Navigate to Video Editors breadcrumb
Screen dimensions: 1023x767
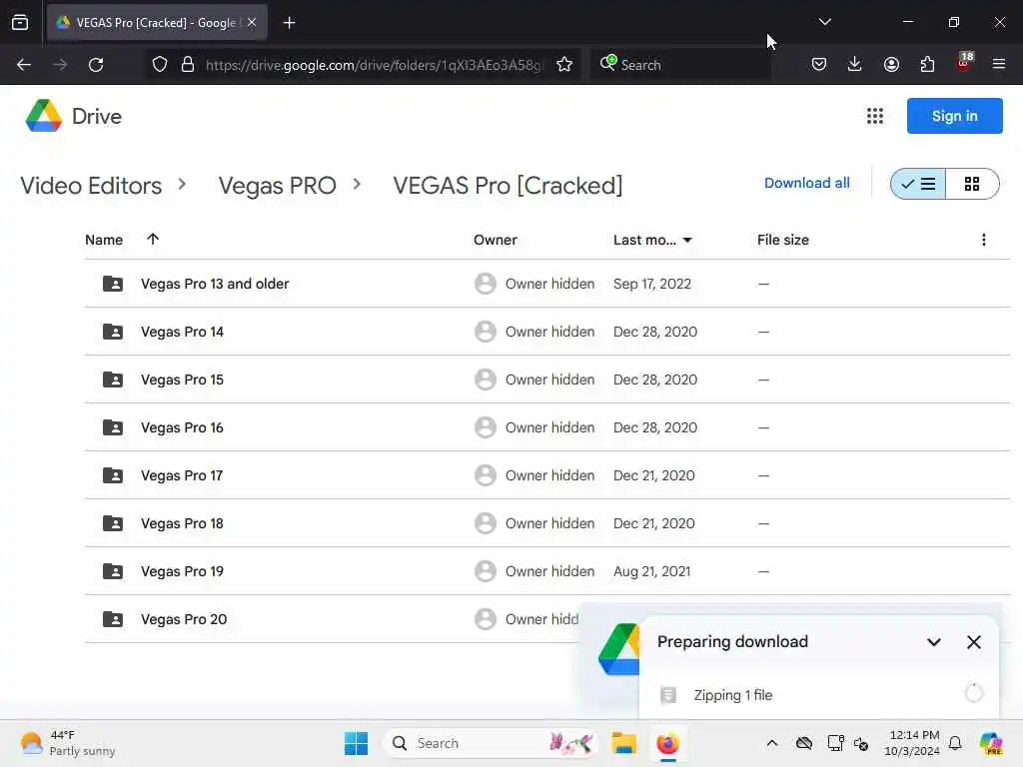click(x=91, y=186)
